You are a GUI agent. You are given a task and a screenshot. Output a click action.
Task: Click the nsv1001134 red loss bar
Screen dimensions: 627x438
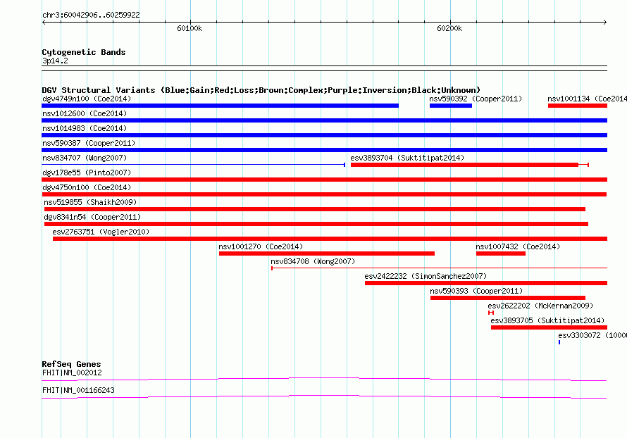pyautogui.click(x=578, y=106)
